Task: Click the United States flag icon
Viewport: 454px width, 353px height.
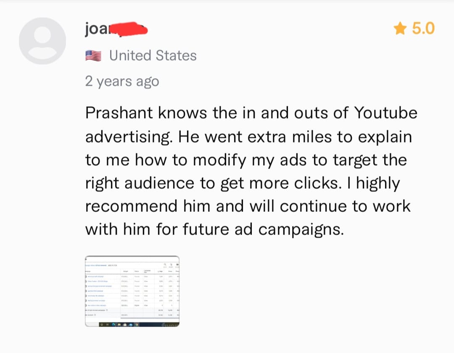Action: click(93, 55)
